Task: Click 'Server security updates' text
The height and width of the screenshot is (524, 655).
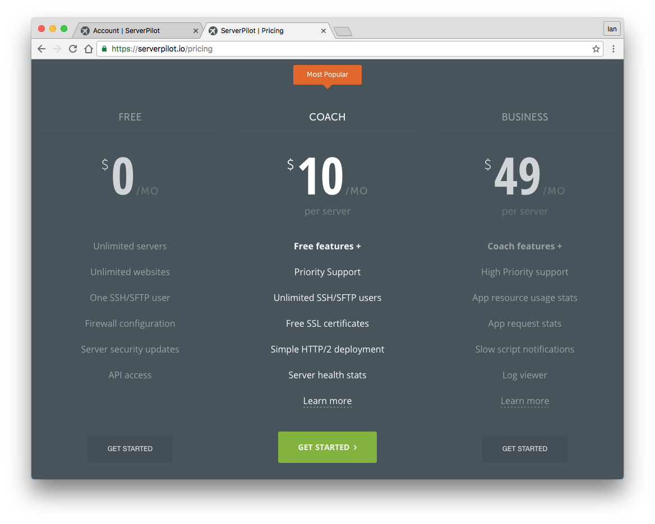Action: tap(130, 350)
